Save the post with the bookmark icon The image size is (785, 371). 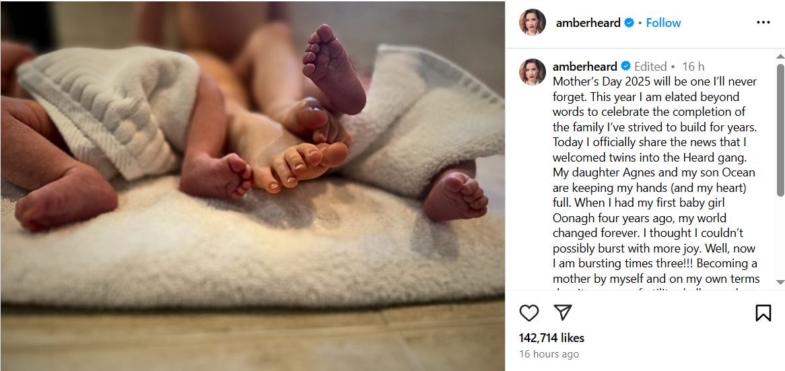point(763,313)
